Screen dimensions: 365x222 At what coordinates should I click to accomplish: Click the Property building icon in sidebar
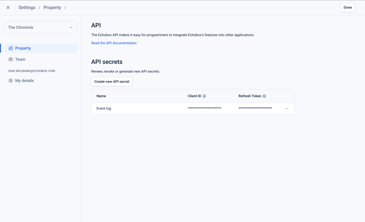[x=10, y=48]
